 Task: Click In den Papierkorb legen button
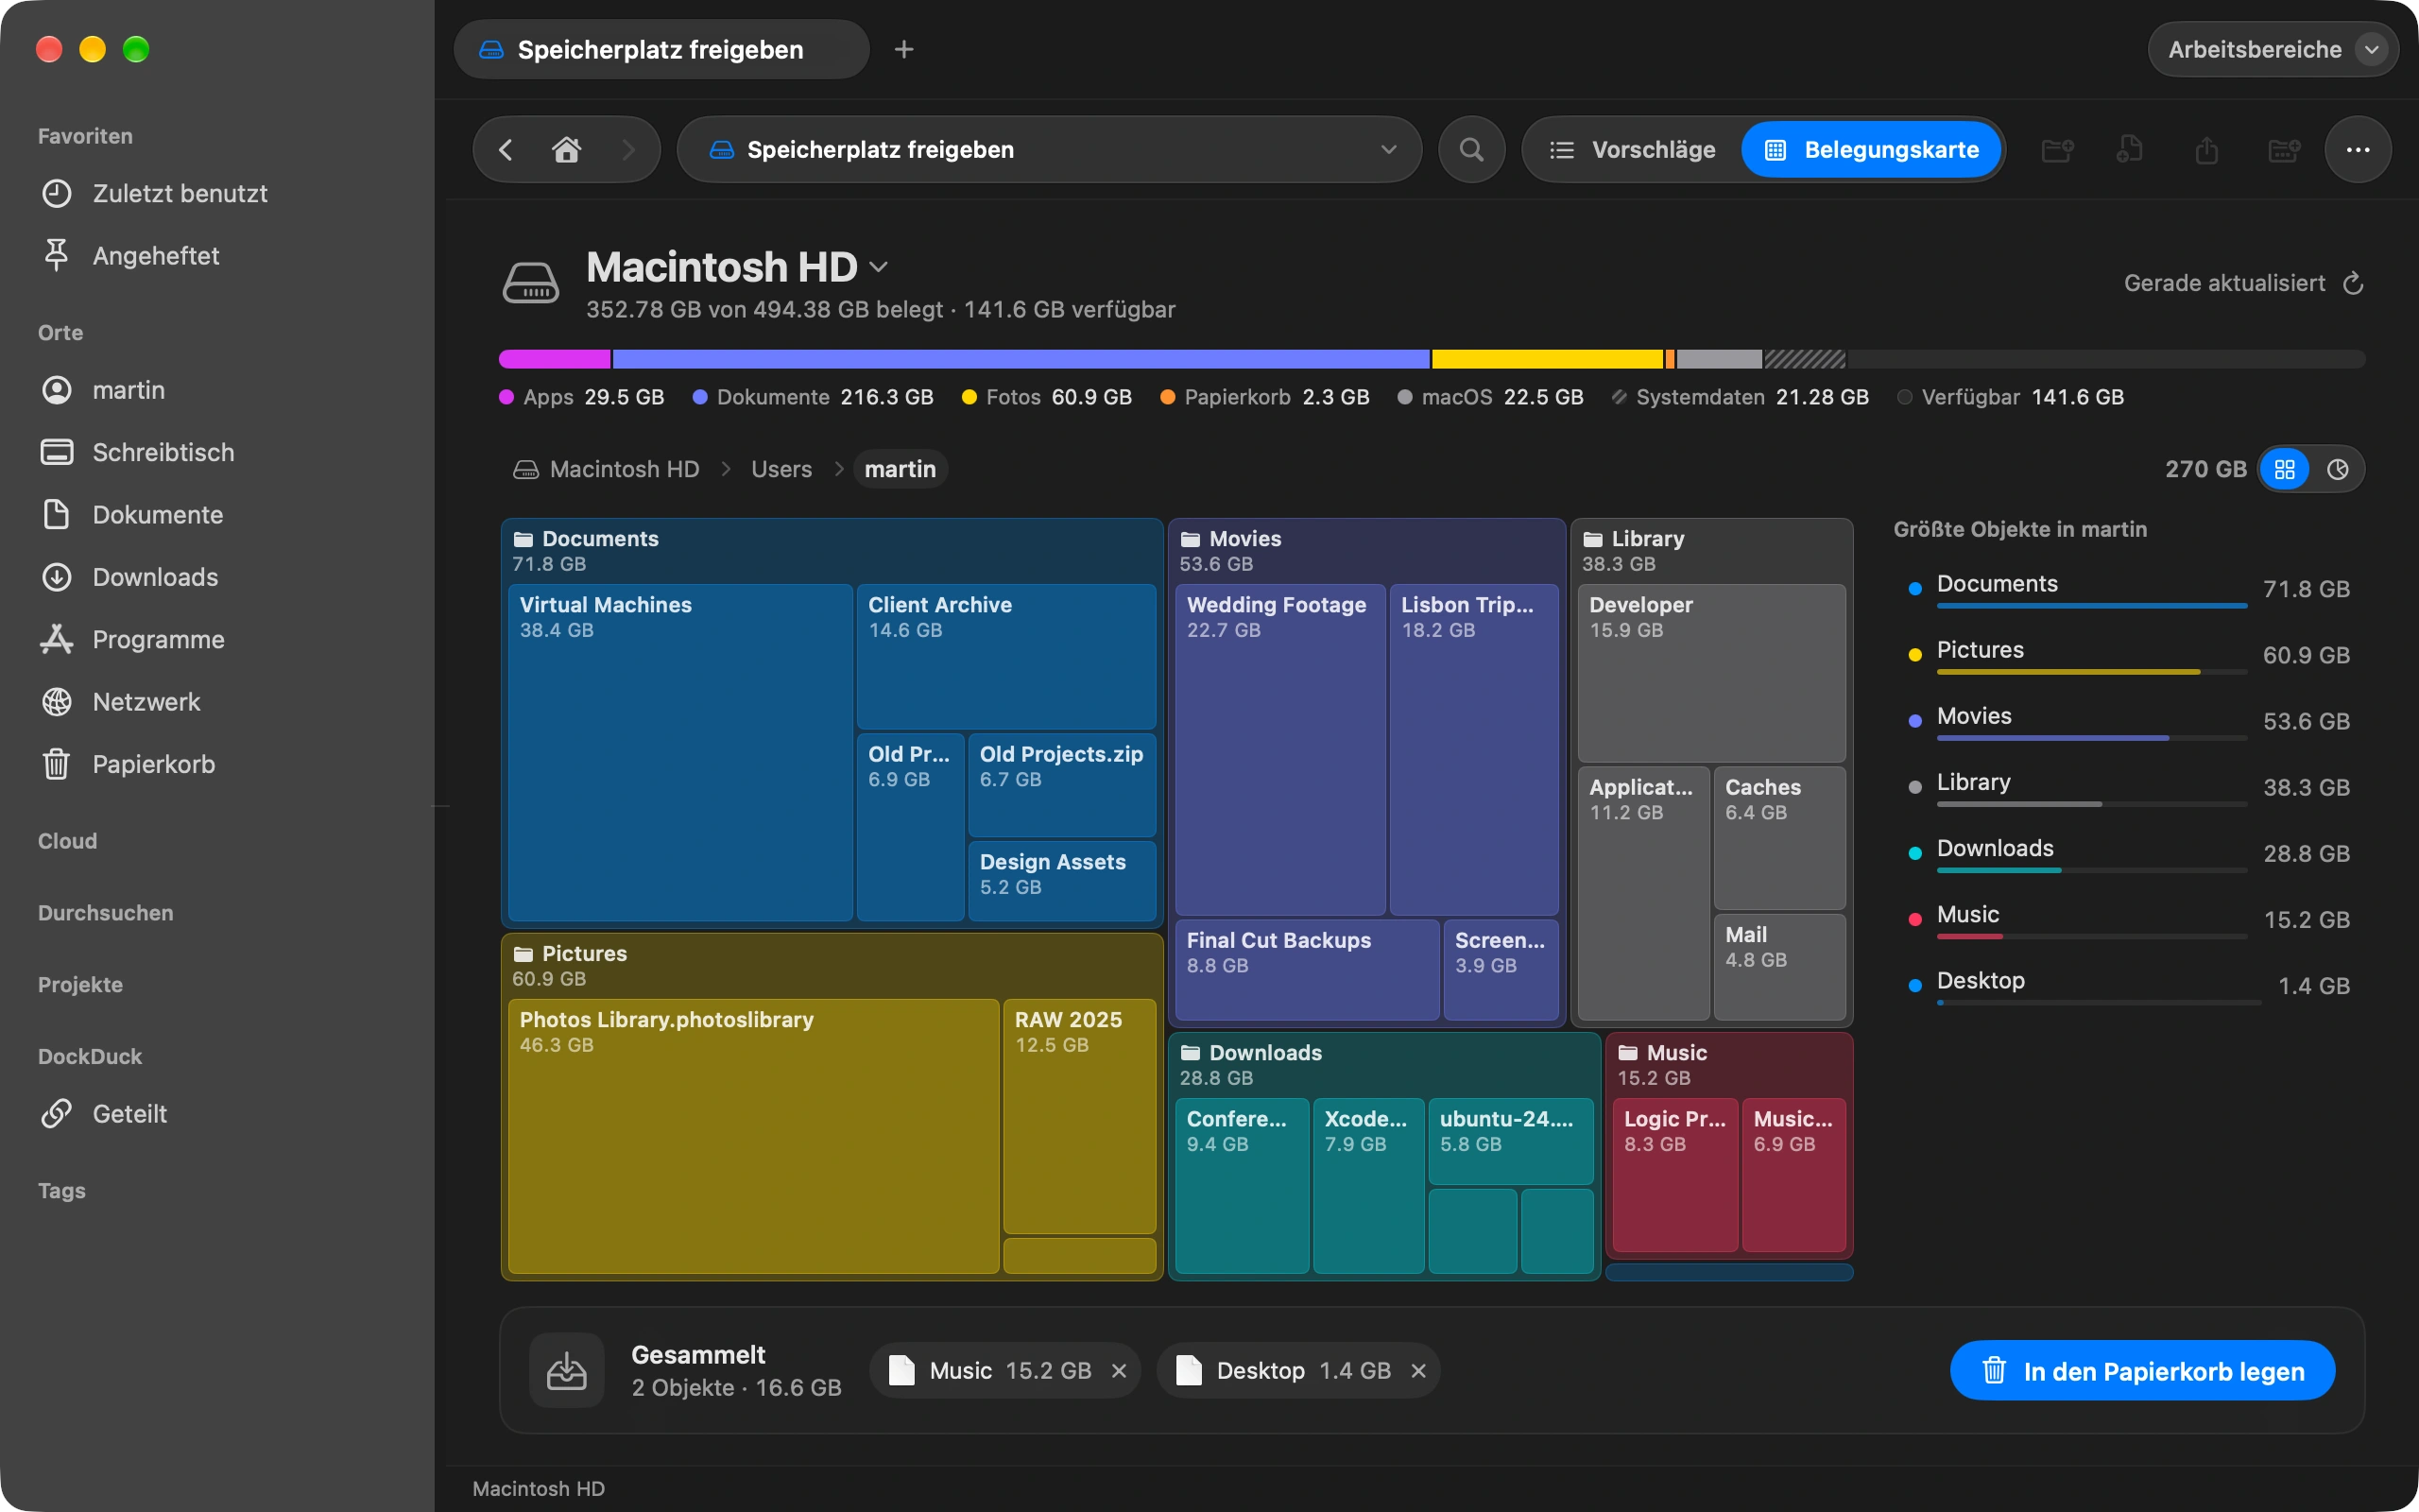2142,1371
